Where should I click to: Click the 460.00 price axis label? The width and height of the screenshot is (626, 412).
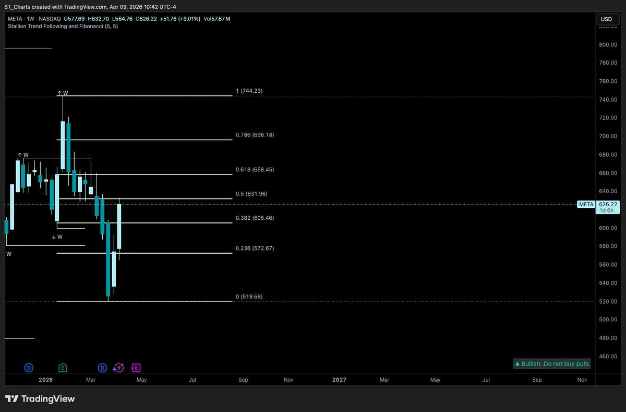click(608, 356)
